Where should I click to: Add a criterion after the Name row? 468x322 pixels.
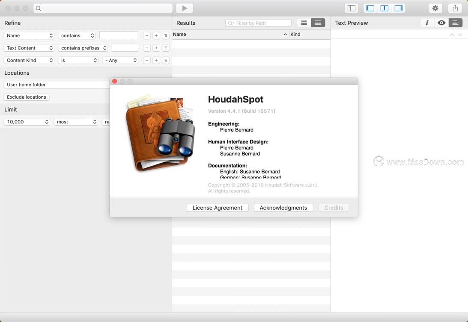pos(156,35)
